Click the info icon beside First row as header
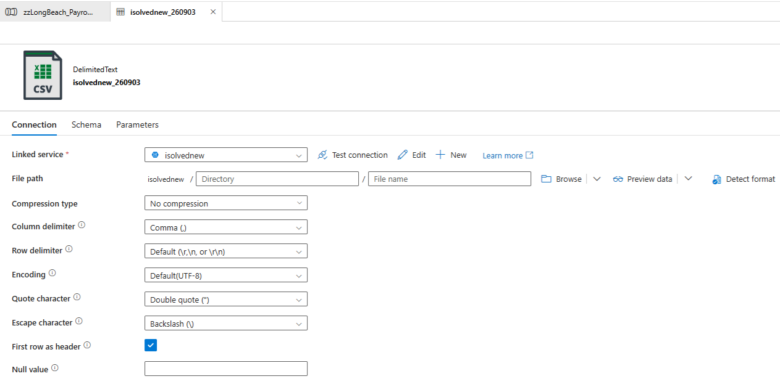780x384 pixels. pyautogui.click(x=87, y=346)
